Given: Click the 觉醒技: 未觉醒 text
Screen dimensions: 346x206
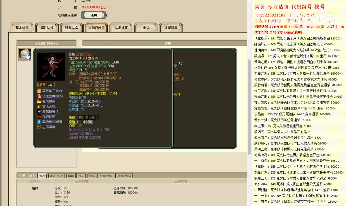Looking at the screenshot, I should pos(81,122).
